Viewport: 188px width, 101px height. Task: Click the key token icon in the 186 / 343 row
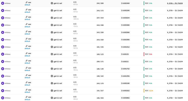(26, 97)
